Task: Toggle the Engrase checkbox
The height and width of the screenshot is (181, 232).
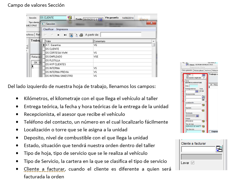Action: coord(210,132)
